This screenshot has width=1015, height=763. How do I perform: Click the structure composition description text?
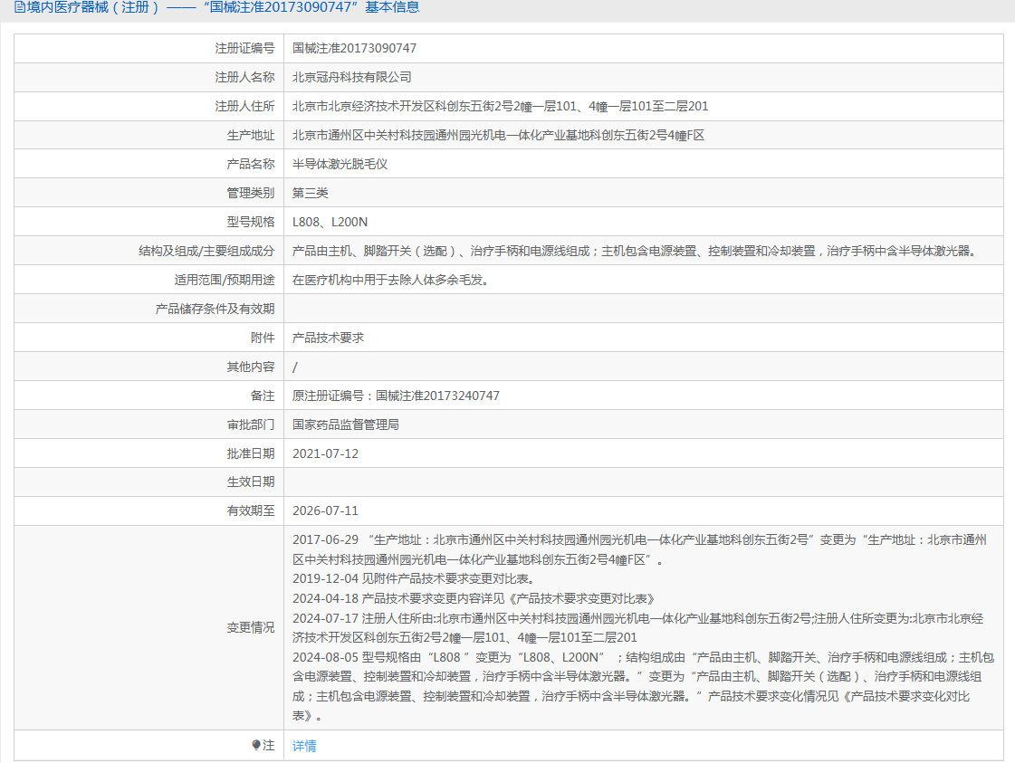tap(635, 251)
